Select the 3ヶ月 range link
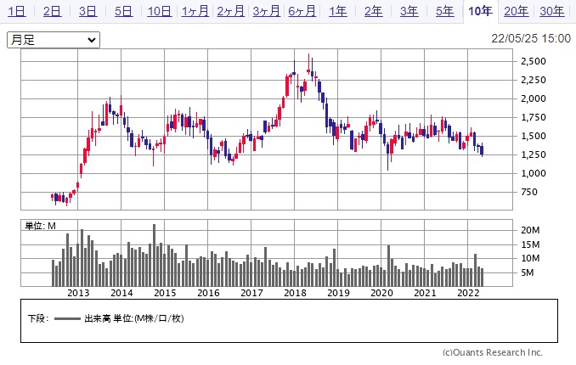The height and width of the screenshot is (365, 576). [266, 11]
